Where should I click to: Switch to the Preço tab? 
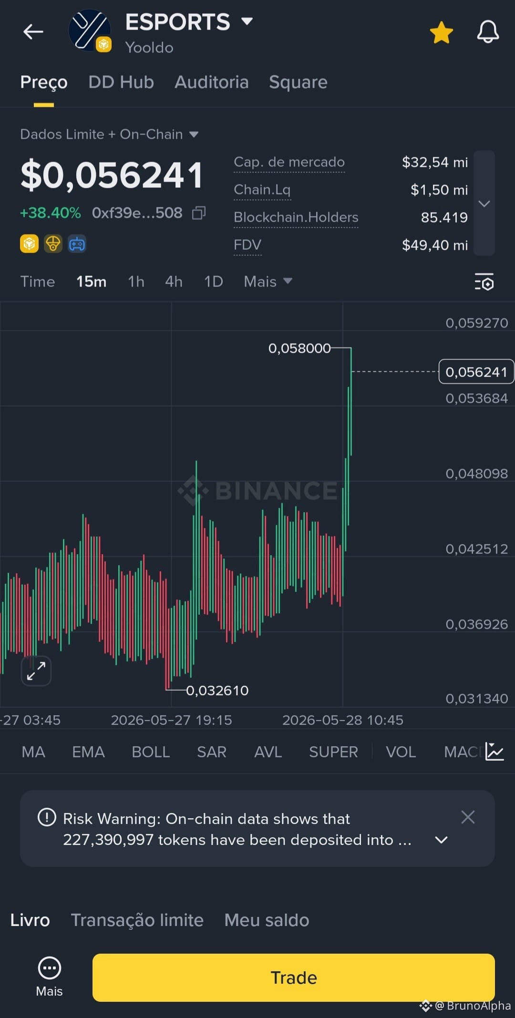click(44, 82)
